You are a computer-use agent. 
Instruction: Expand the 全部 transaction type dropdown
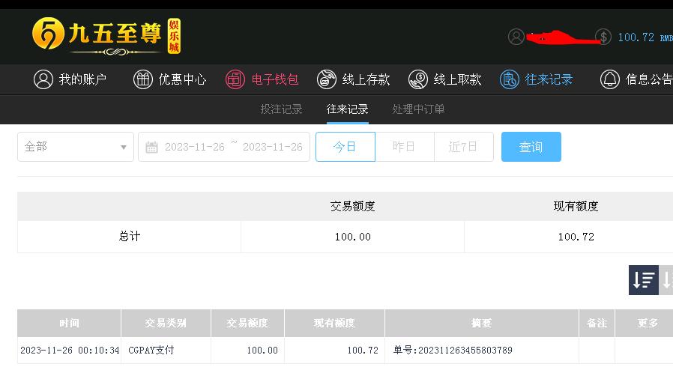coord(76,147)
